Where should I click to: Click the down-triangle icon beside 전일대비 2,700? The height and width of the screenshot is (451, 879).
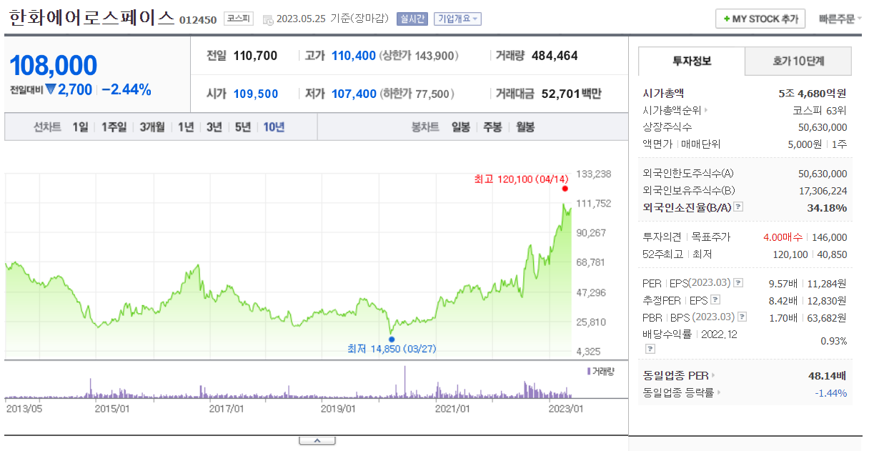pos(51,89)
